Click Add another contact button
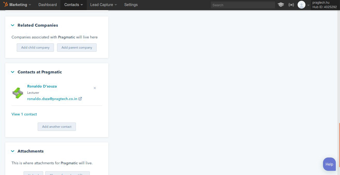340x175 pixels. 57,127
